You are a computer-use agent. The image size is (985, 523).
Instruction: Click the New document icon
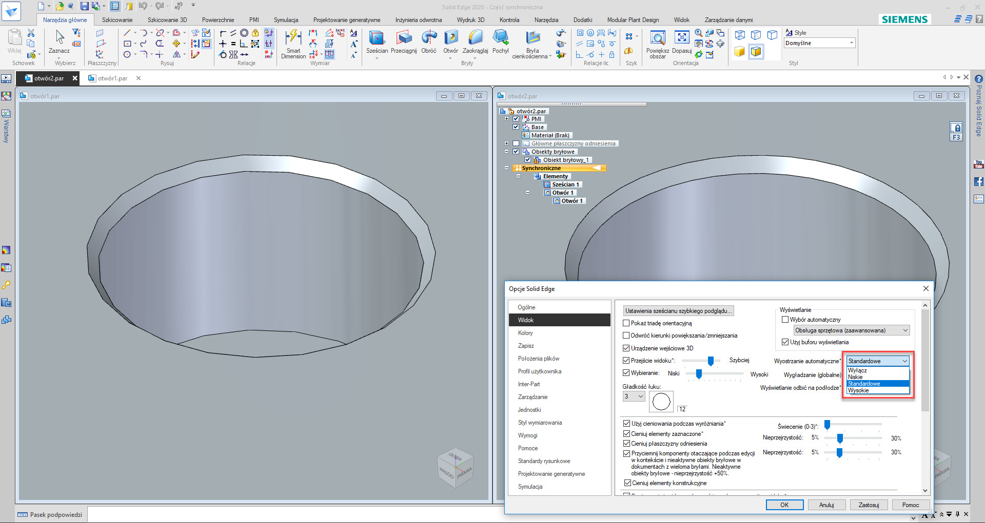(41, 6)
